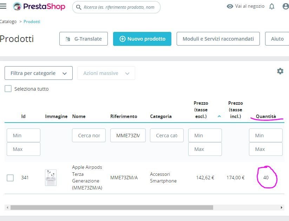Image resolution: width=289 pixels, height=221 pixels.
Task: Click the eye icon beside Vai al negozio
Action: point(230,6)
